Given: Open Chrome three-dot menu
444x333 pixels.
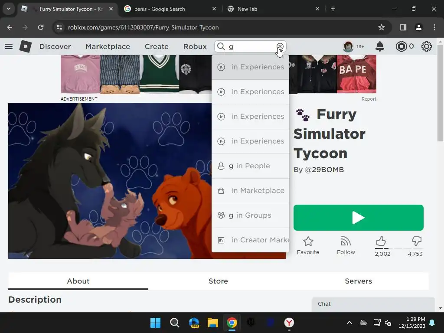Looking at the screenshot, I should pyautogui.click(x=434, y=27).
